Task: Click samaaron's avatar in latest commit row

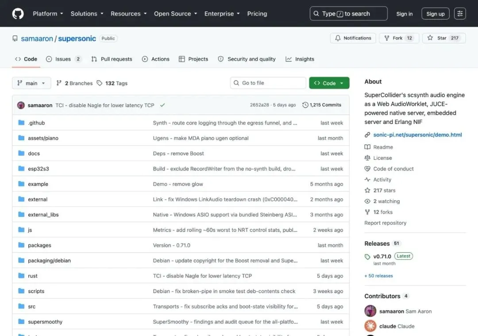Action: point(21,105)
